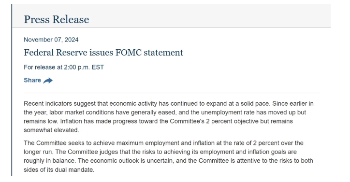This screenshot has width=350, height=182.
Task: Click the Share arrow icon
Action: coord(48,81)
